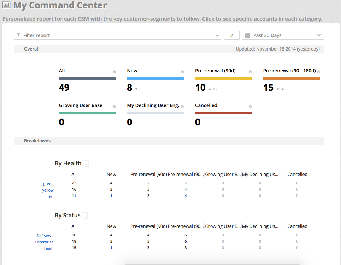The image size is (341, 265).
Task: Click Team row All value 15
Action: [74, 248]
